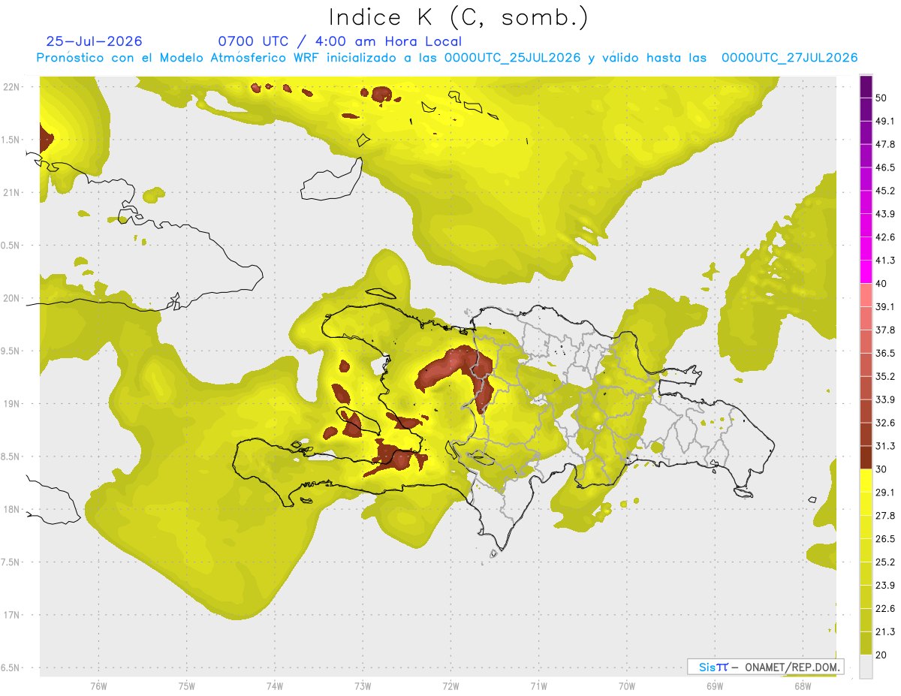Click the latitude label '18N'
Screen dimensions: 901x696
(x=11, y=509)
